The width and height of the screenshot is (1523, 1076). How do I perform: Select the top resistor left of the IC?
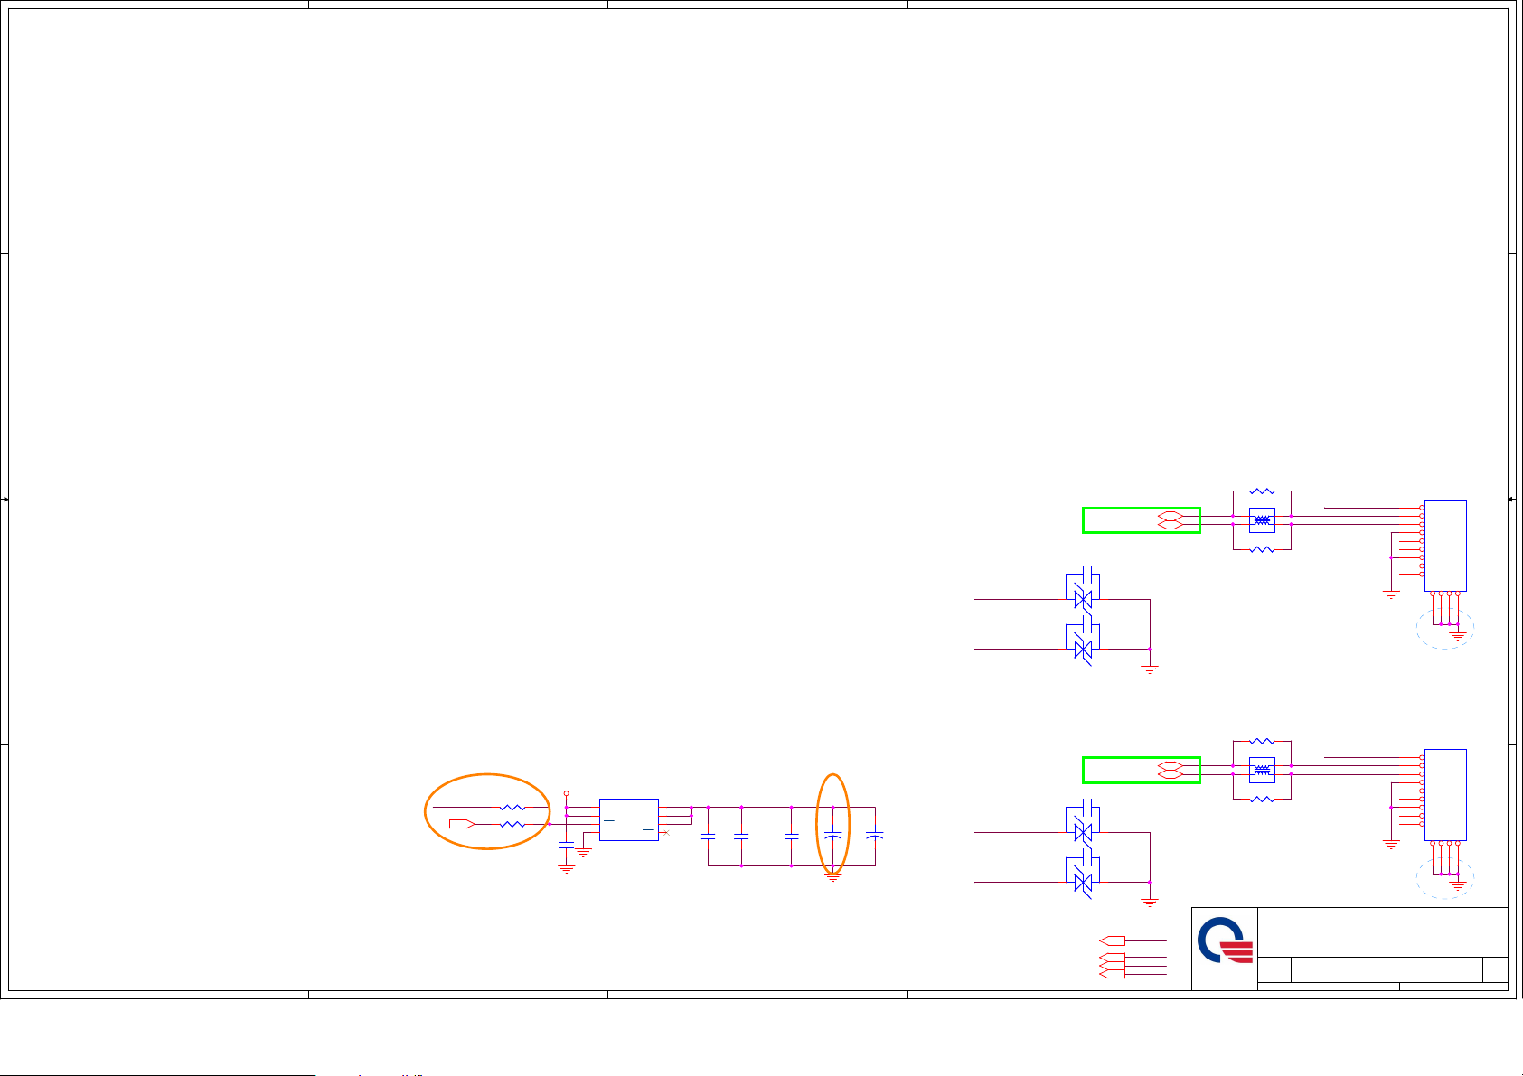coord(512,807)
